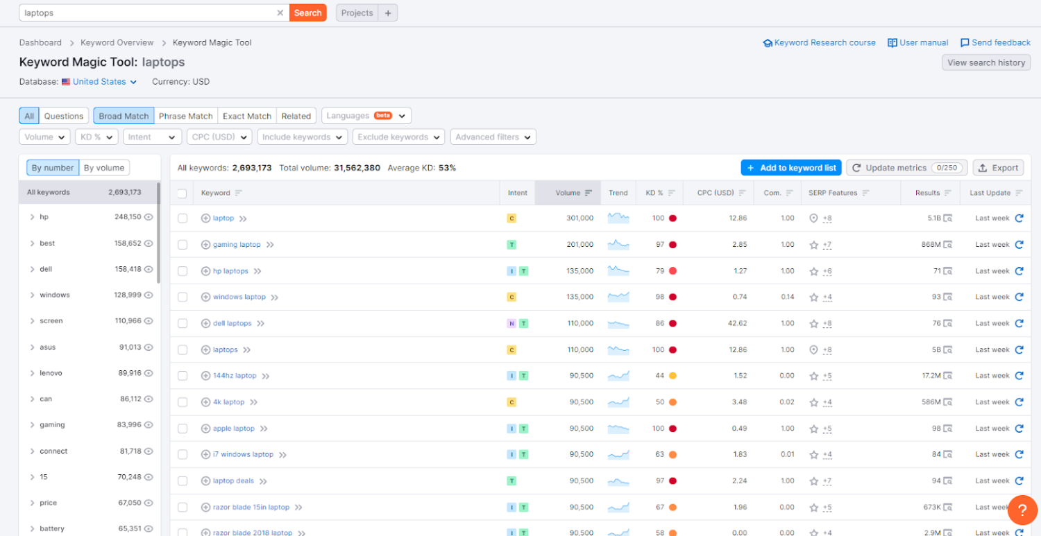Select all keywords with header checkbox

coord(183,193)
